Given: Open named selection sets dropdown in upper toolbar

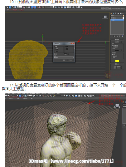Looking at the screenshot, I should tap(50, 7).
